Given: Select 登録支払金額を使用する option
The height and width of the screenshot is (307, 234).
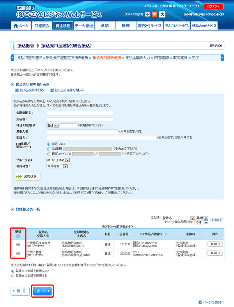Looking at the screenshot, I should pos(13,276).
